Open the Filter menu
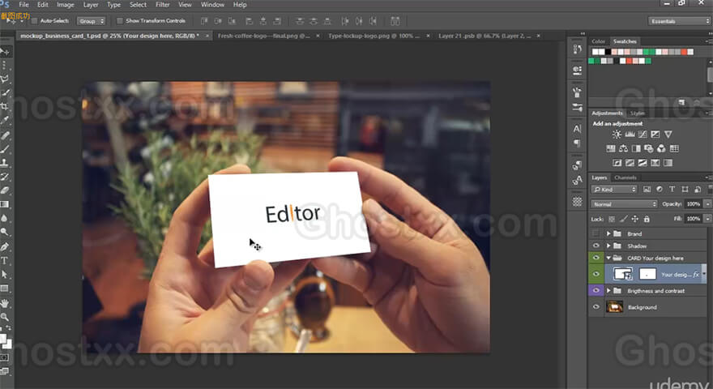This screenshot has height=389, width=713. coord(162,5)
